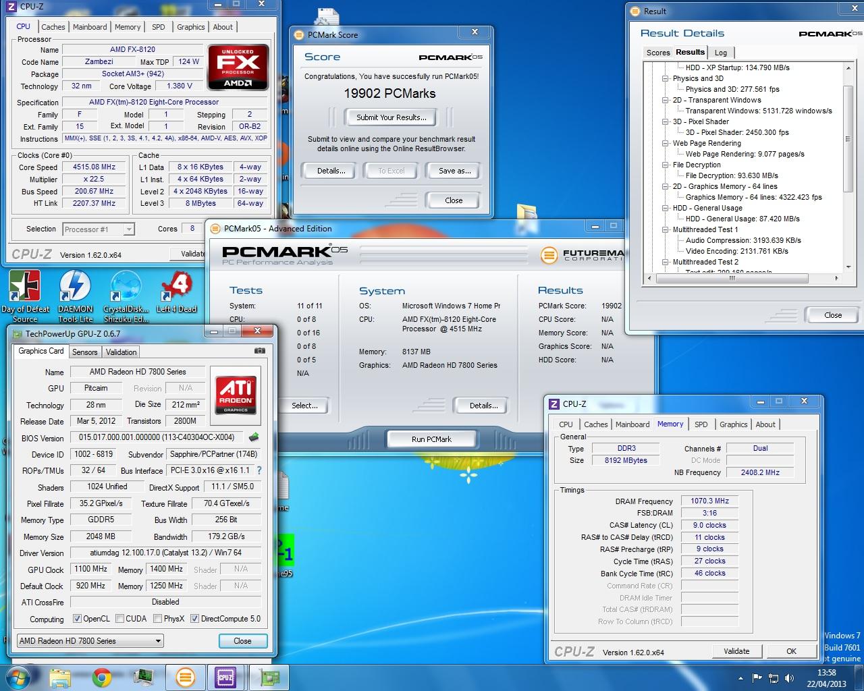Open the Log tab in Result Details
The height and width of the screenshot is (691, 864).
click(x=721, y=53)
